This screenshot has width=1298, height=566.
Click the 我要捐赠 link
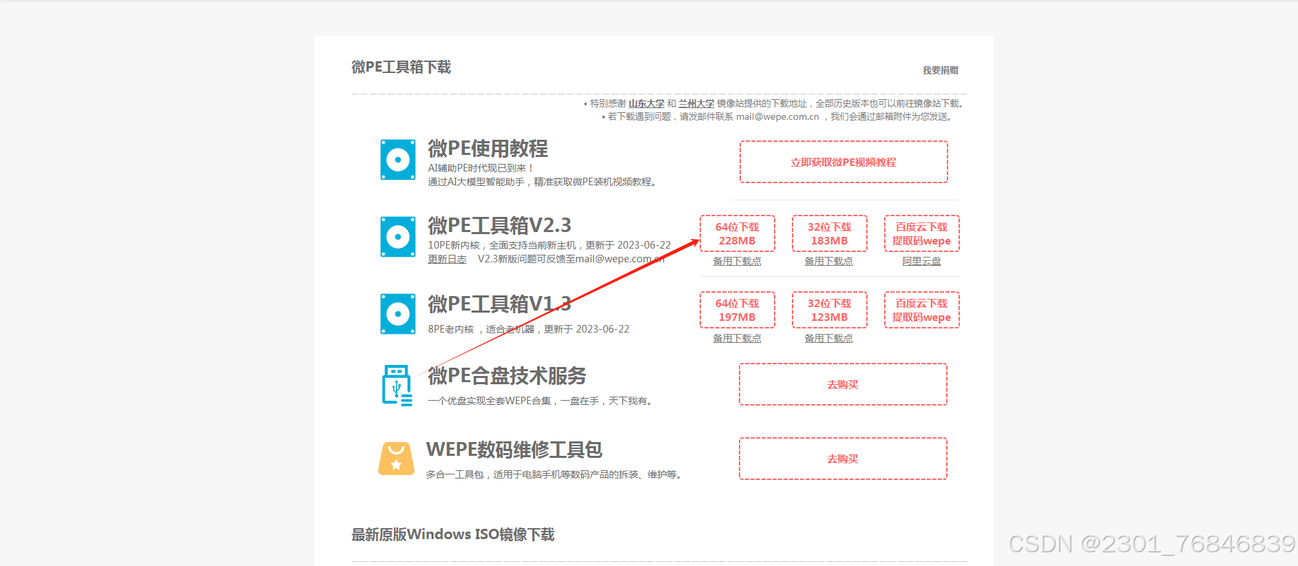coord(941,70)
